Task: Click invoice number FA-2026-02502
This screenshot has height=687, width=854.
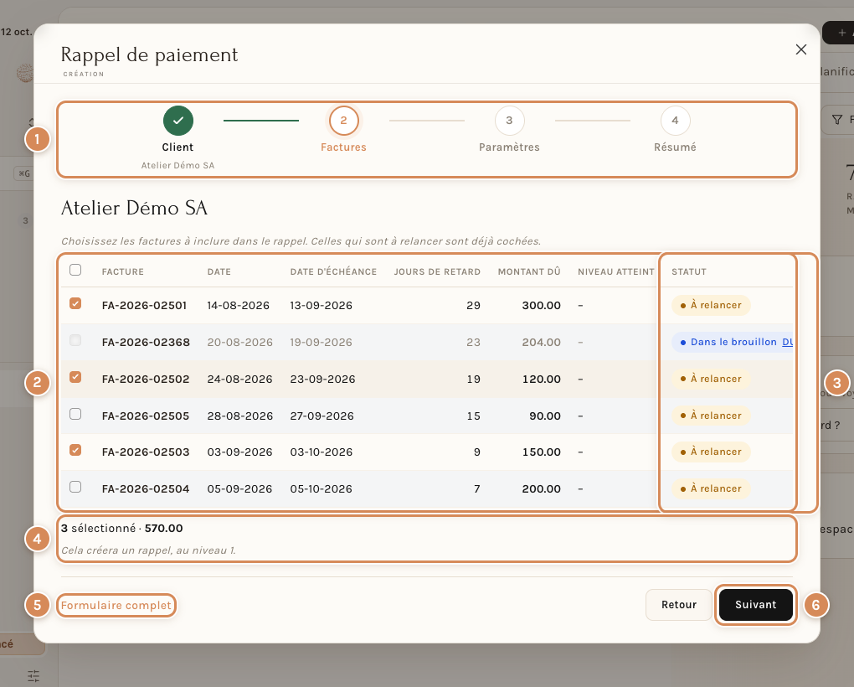Action: (x=146, y=380)
